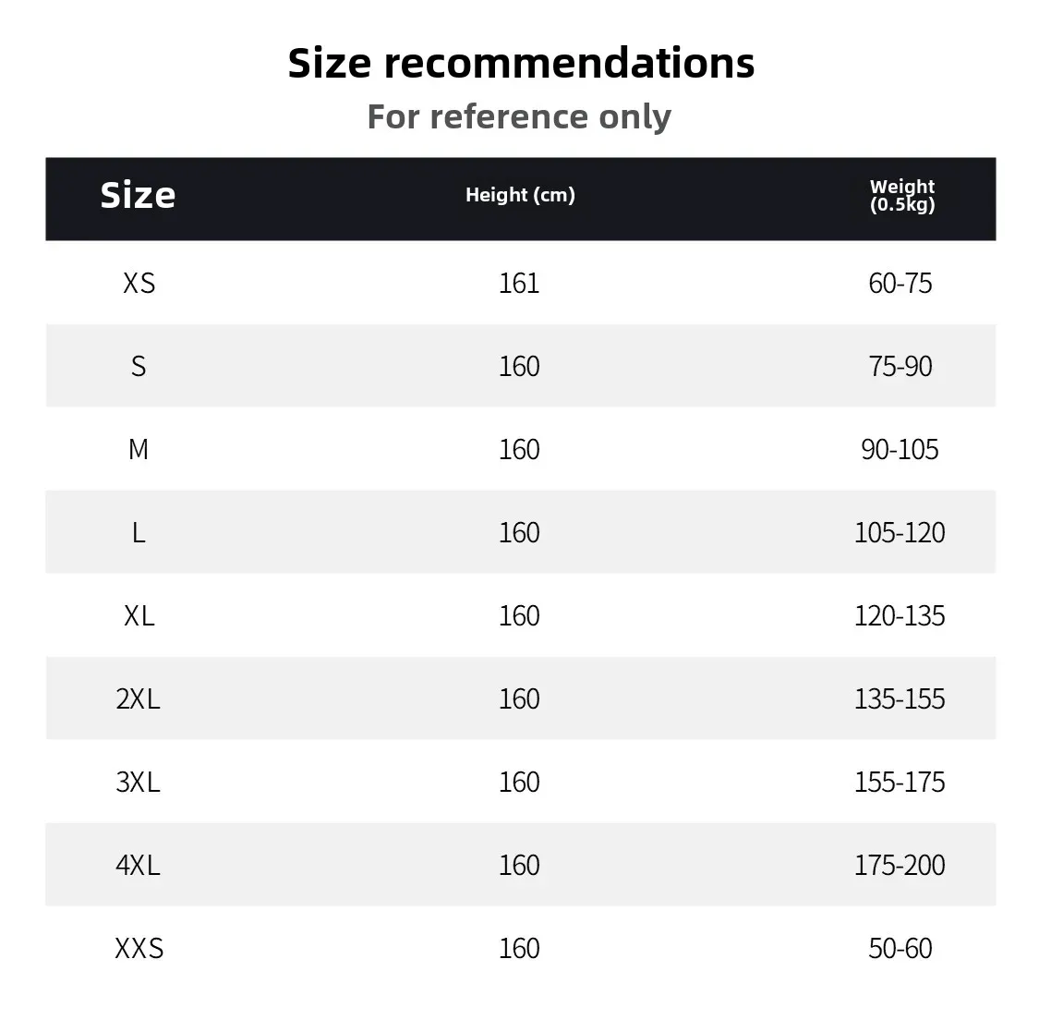
Task: Click the M size label
Action: [x=139, y=449]
